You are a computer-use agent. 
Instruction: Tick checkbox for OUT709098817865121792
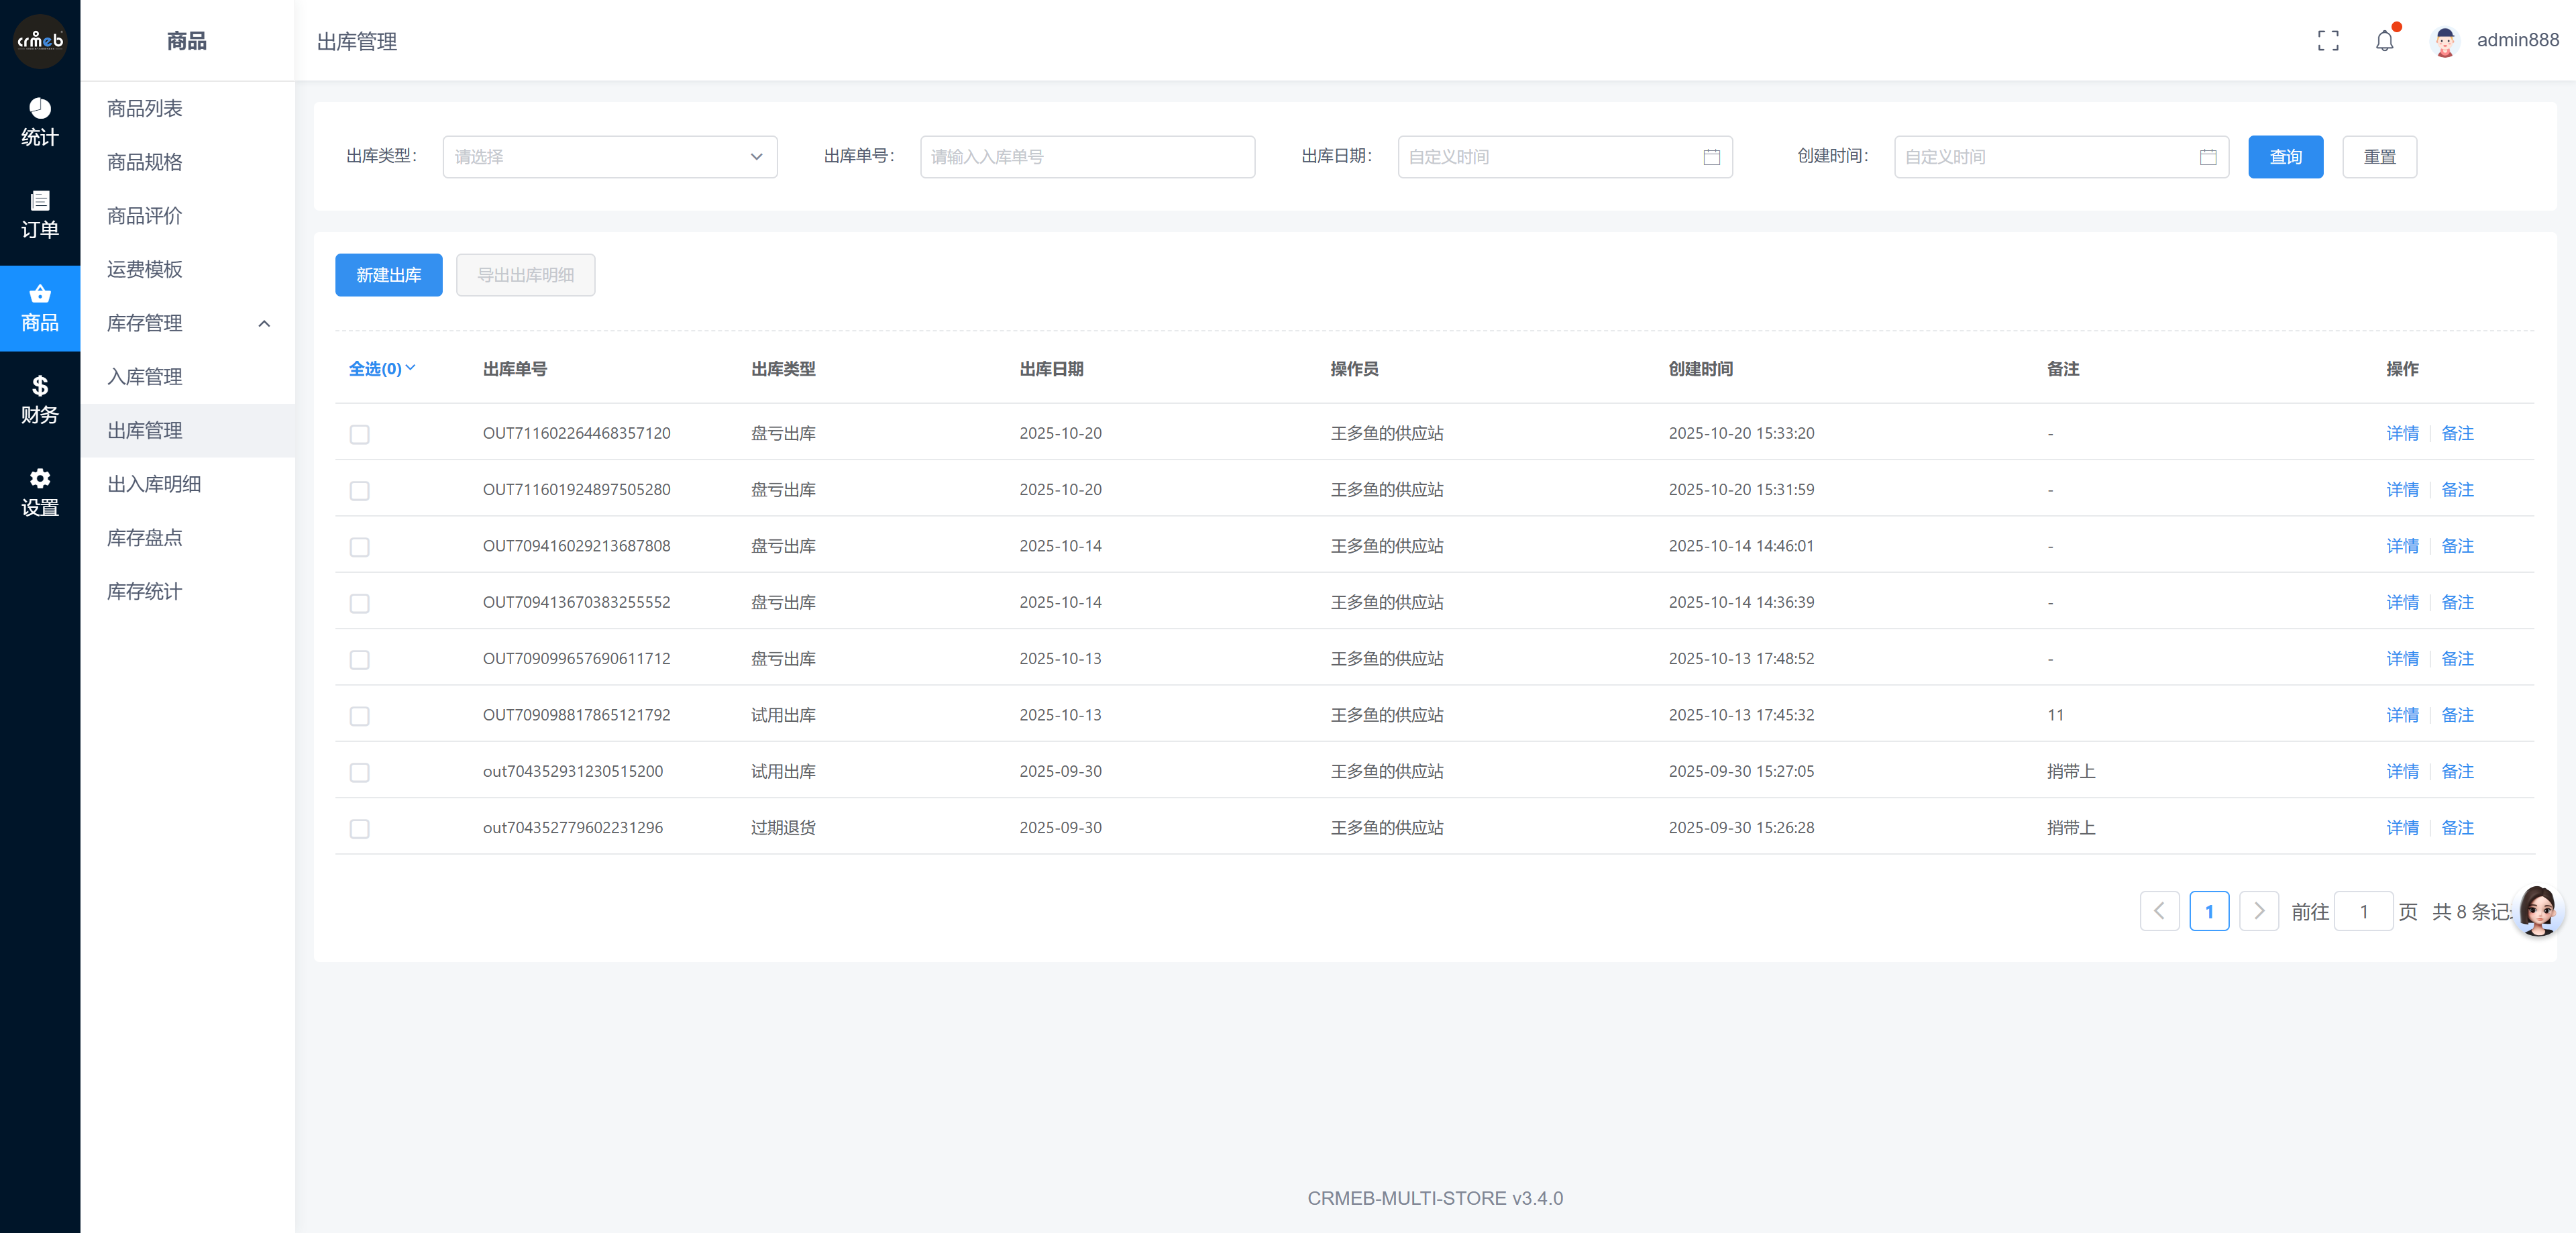(x=359, y=716)
